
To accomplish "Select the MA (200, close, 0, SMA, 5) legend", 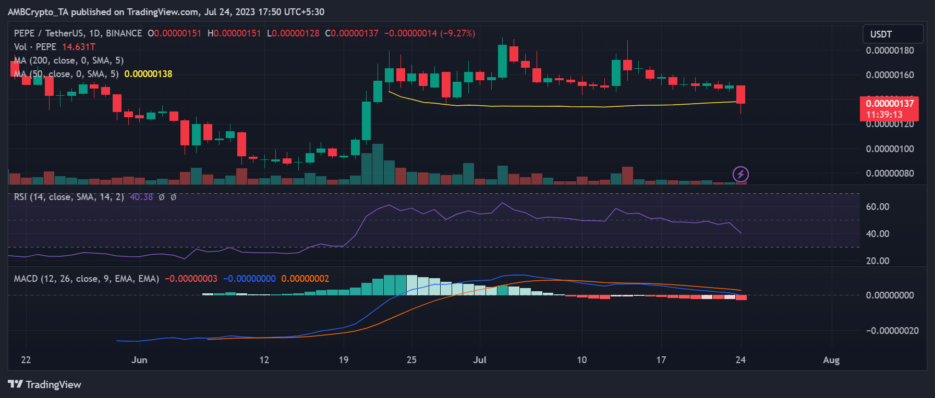I will click(x=69, y=60).
